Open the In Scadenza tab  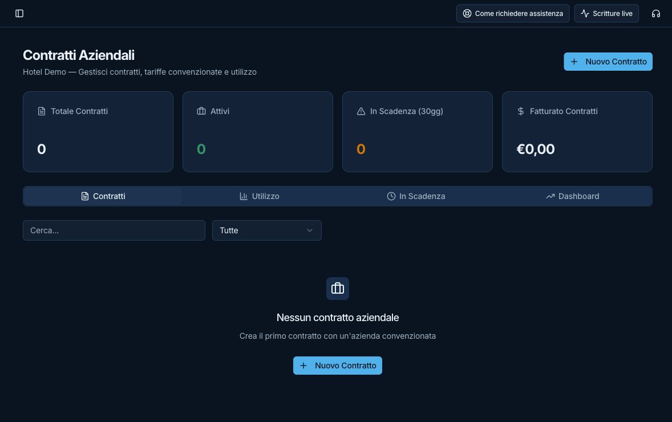click(416, 196)
